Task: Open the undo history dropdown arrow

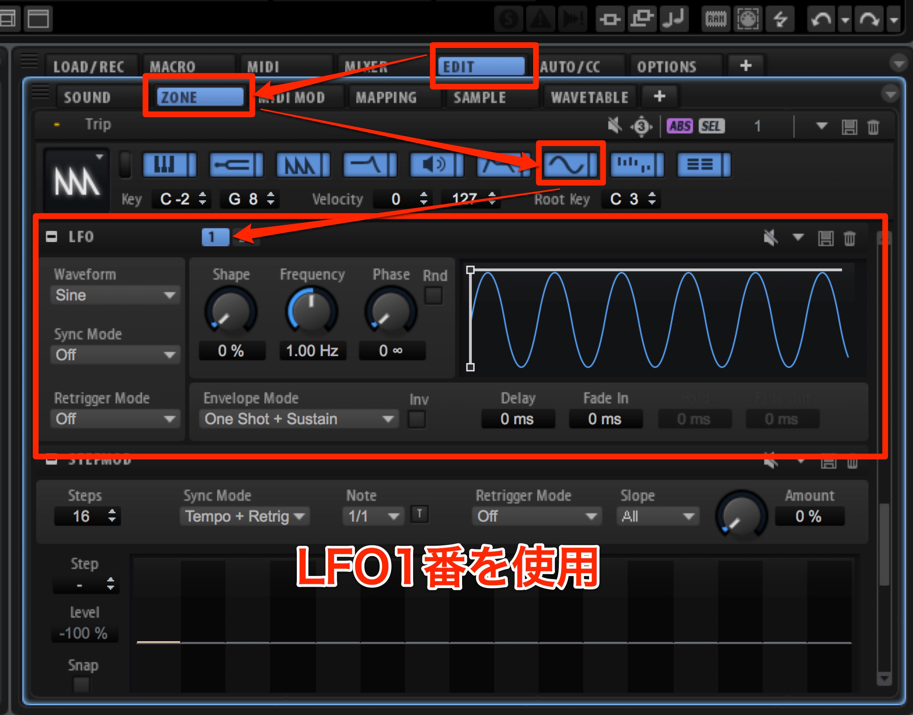Action: pos(845,19)
